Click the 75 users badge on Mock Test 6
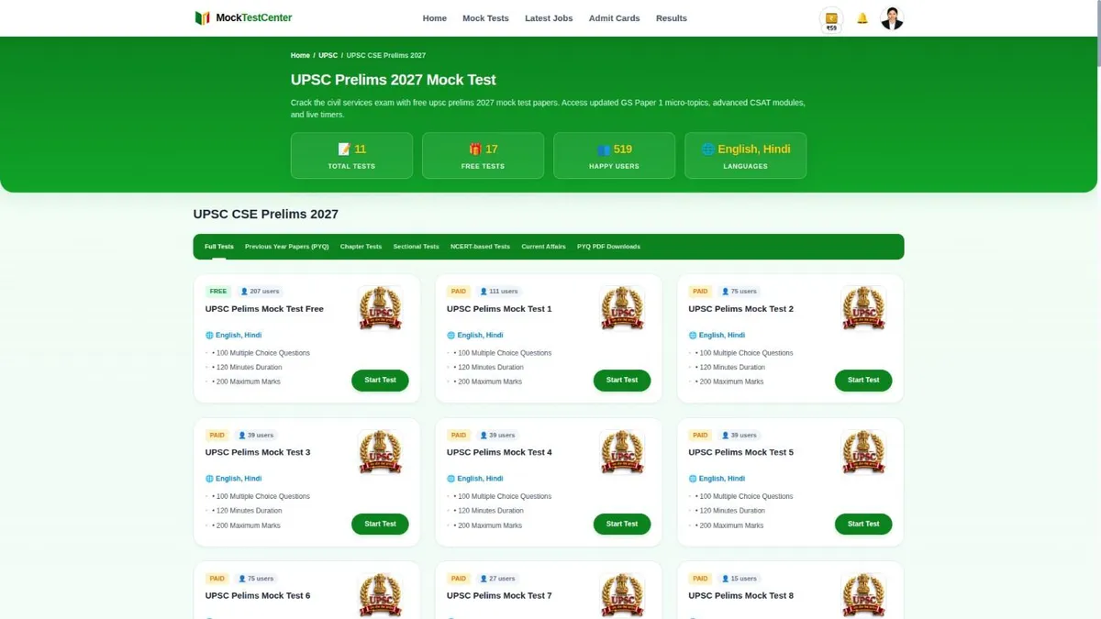 pos(256,579)
